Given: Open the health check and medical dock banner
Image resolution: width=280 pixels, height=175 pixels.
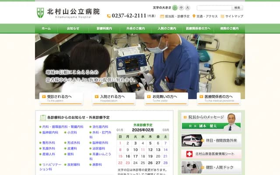Looking at the screenshot, I should 211,168.
